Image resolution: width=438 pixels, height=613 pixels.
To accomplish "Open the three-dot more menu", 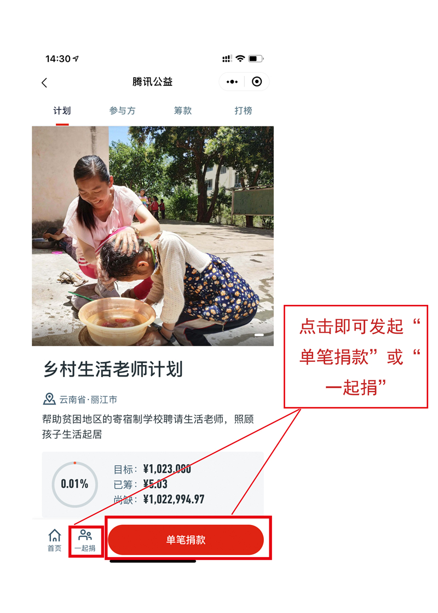I will [232, 82].
